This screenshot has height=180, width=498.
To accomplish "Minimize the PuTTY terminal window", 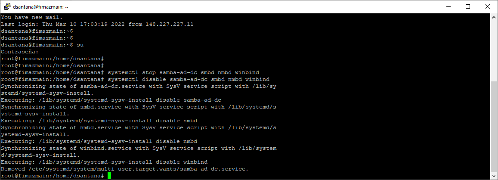I will pos(448,6).
